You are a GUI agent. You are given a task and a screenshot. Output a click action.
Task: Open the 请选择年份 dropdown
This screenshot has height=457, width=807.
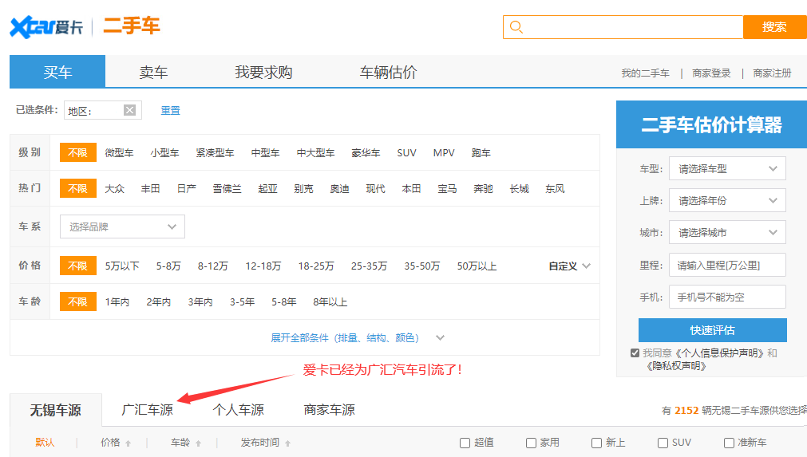coord(727,200)
